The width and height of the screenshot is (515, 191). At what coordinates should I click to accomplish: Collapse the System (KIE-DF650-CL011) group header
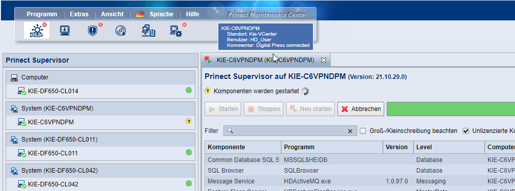(x=100, y=140)
